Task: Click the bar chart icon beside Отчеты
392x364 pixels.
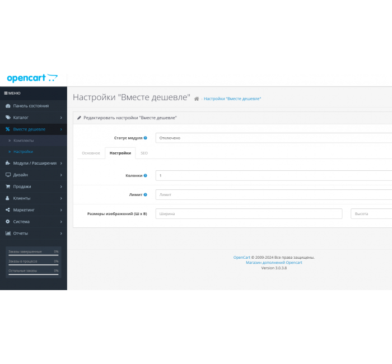Action: (x=8, y=234)
